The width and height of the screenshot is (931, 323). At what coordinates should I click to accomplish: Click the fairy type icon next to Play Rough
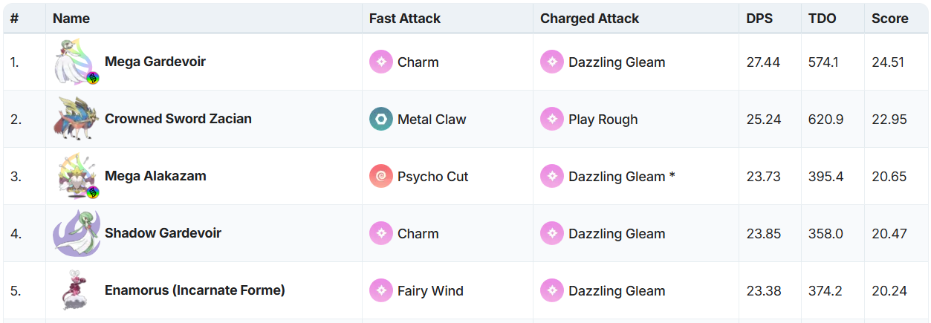pyautogui.click(x=552, y=120)
